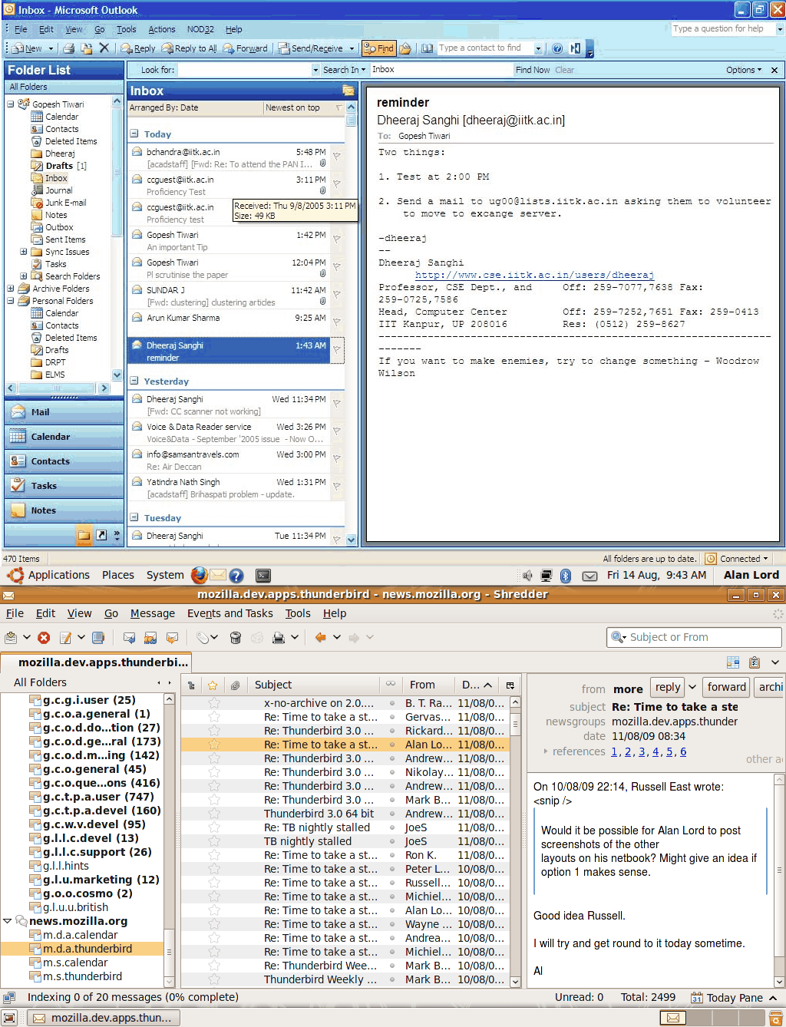The height and width of the screenshot is (1027, 786).
Task: Expand the Archive Folders tree node
Action: (x=11, y=289)
